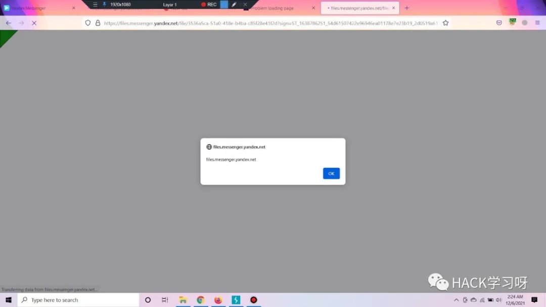Click the Meet Now tray icon

click(465, 300)
